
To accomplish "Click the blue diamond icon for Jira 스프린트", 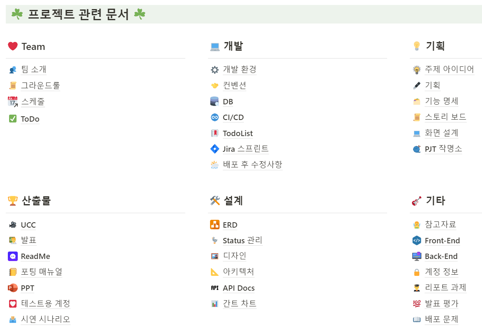I will pos(215,149).
